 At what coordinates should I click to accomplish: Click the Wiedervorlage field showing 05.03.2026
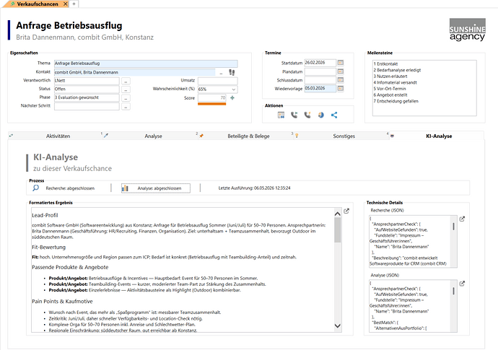point(320,88)
